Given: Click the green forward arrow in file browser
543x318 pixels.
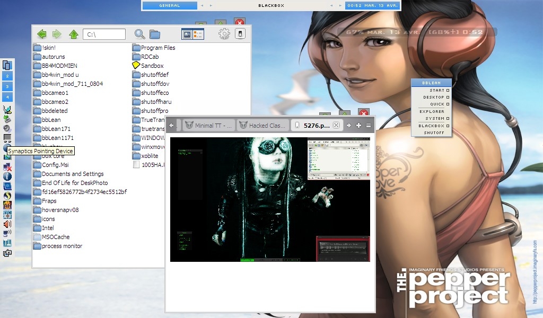Looking at the screenshot, I should [57, 34].
